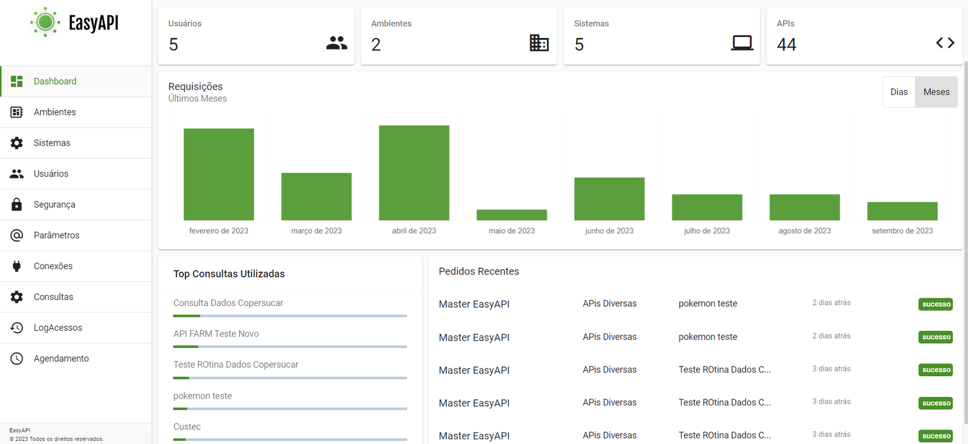The width and height of the screenshot is (968, 444).
Task: Select API FARM Teste Novo label
Action: coord(216,334)
